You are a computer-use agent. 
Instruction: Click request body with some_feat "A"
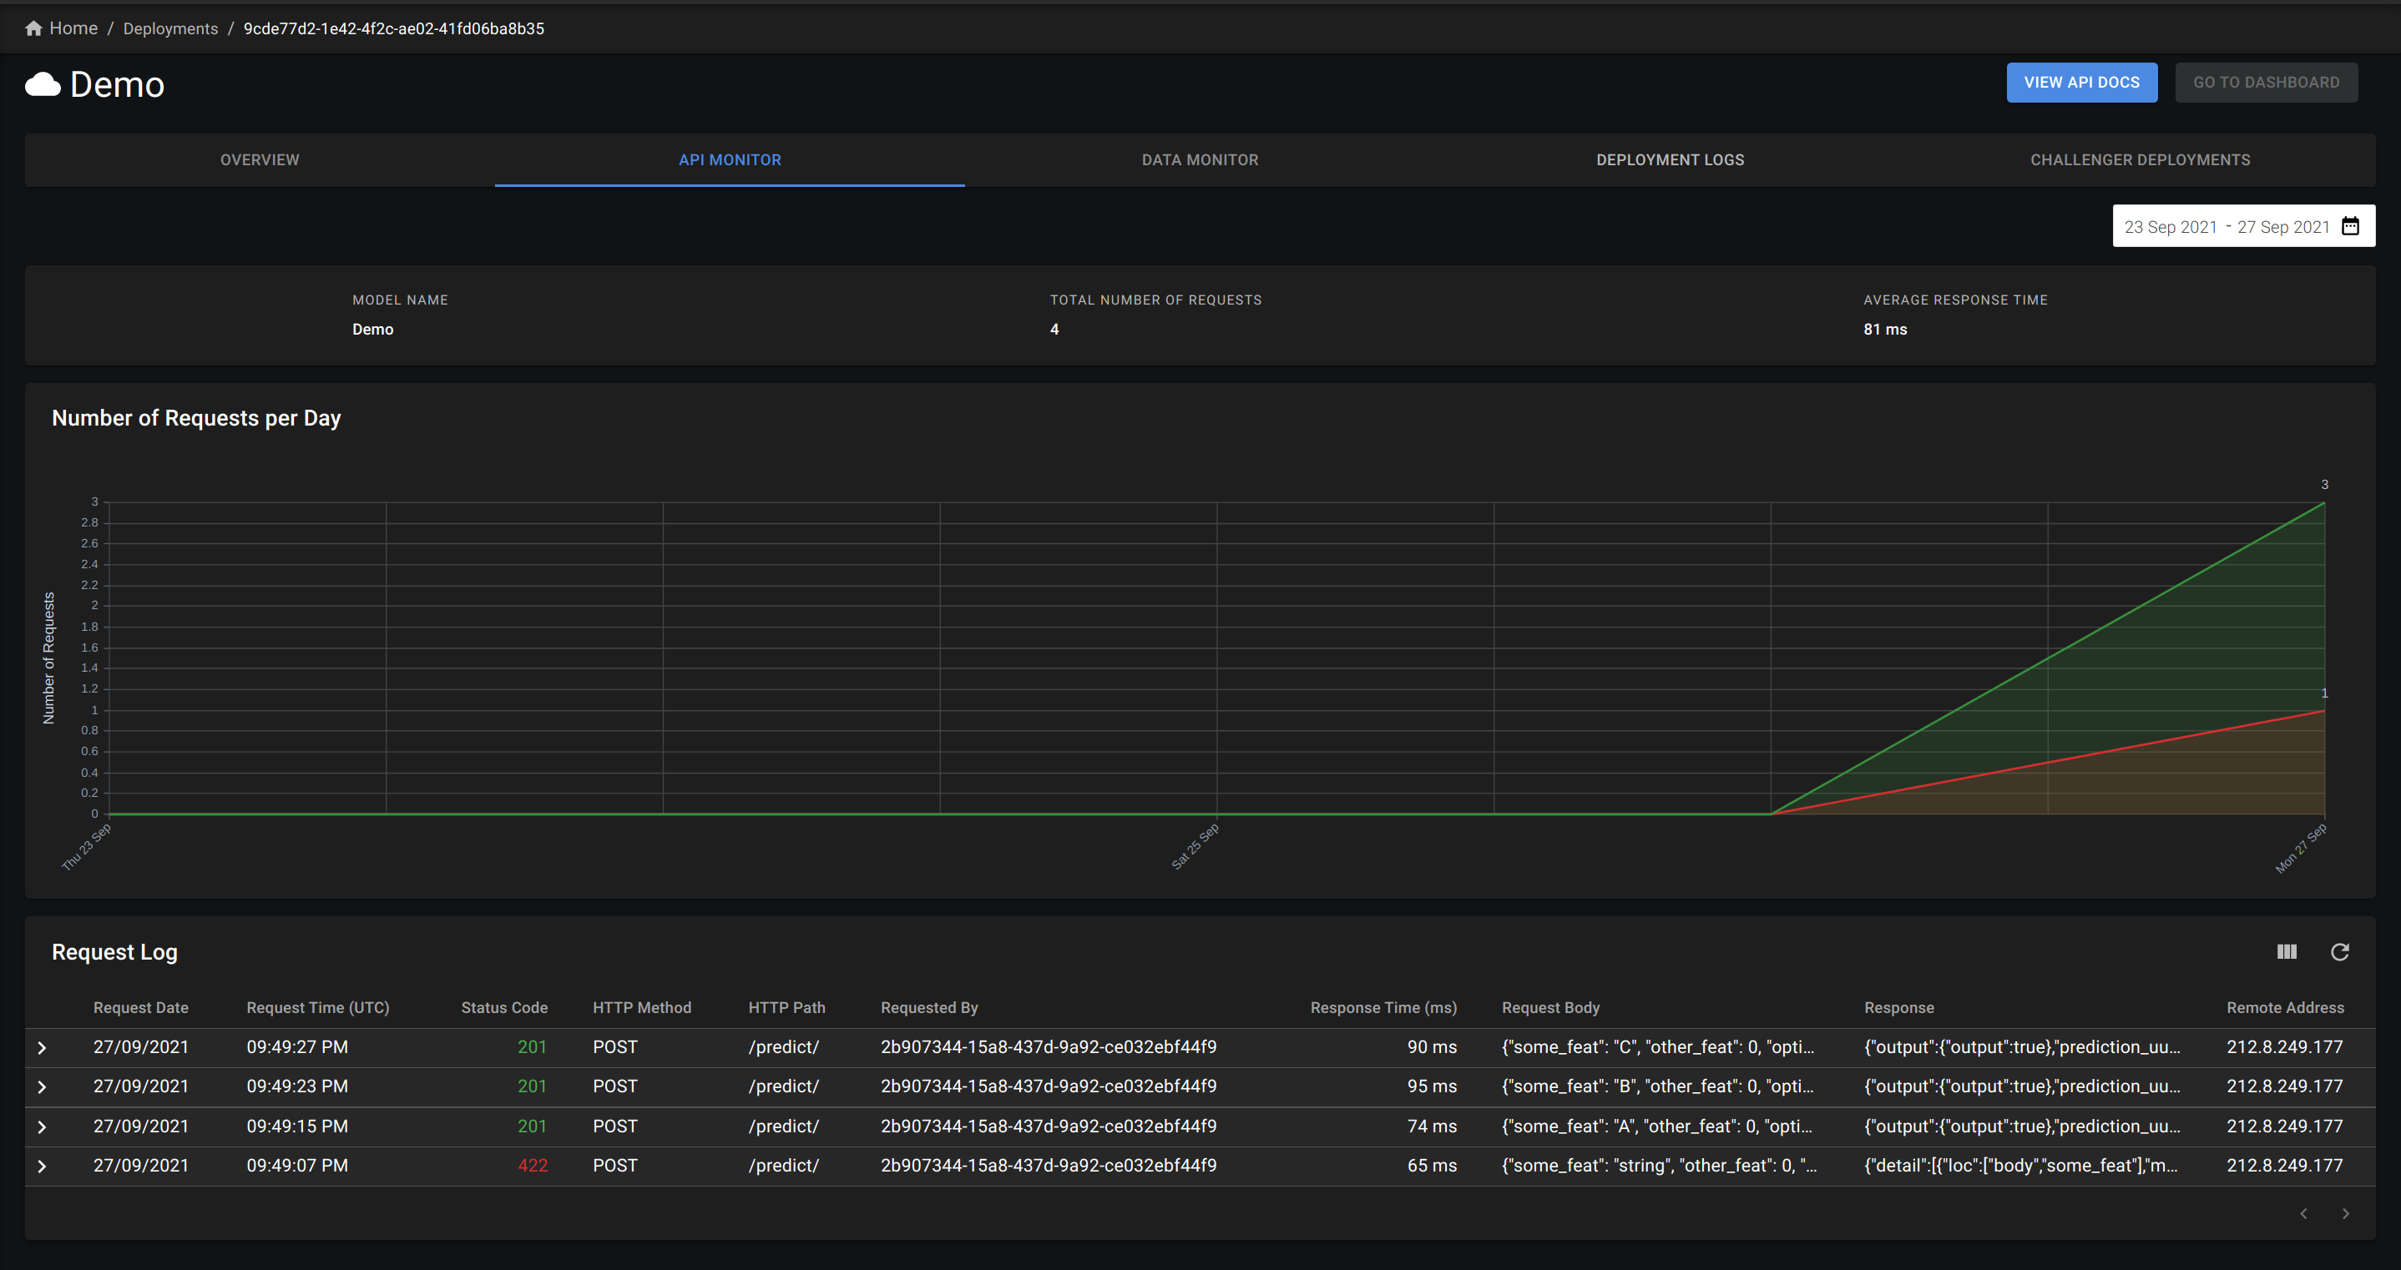click(1657, 1126)
